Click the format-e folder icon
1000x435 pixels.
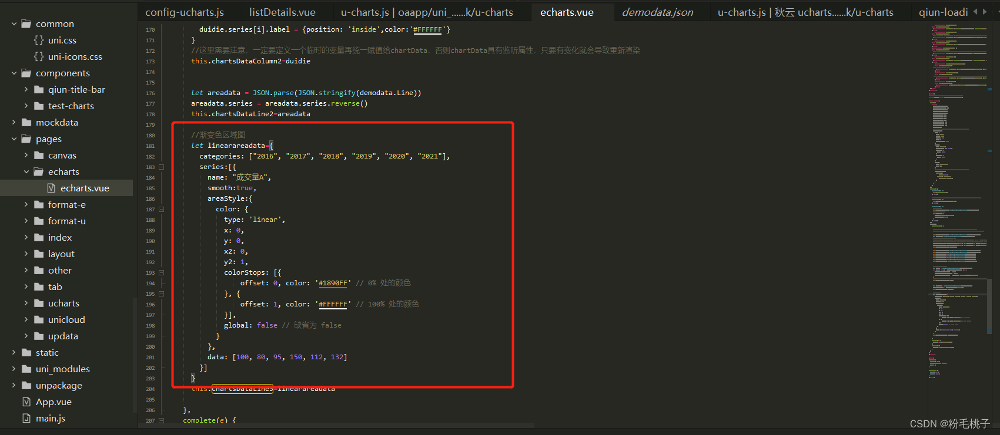[x=39, y=205]
